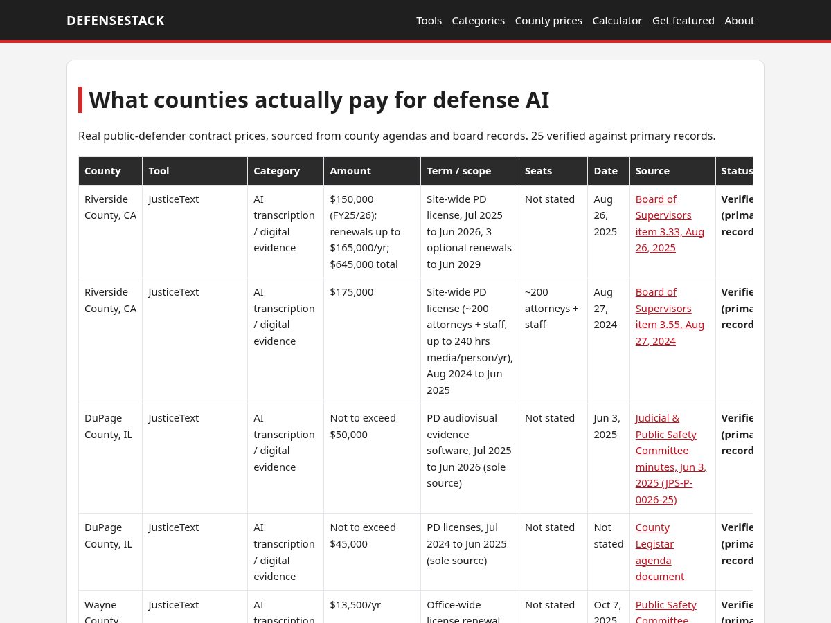The image size is (831, 623).
Task: Click the Date column header
Action: click(x=609, y=171)
